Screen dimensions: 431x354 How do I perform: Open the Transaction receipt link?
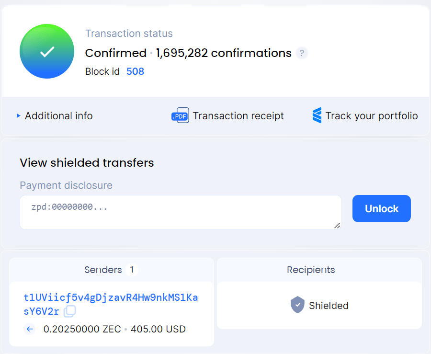pos(238,116)
